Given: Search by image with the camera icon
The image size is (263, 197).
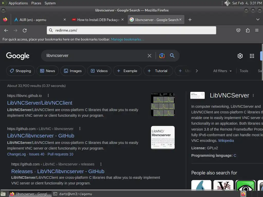Looking at the screenshot, I should coord(162,56).
